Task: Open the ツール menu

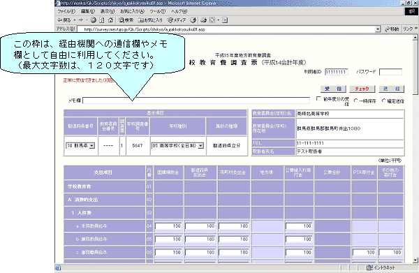Action: click(x=158, y=11)
